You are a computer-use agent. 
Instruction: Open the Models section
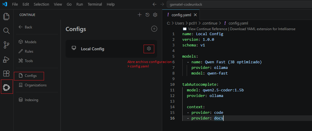pos(27,42)
